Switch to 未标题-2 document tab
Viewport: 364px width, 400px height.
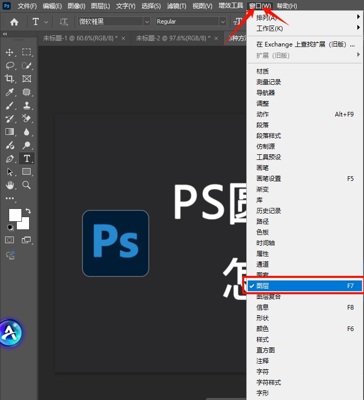pos(173,38)
